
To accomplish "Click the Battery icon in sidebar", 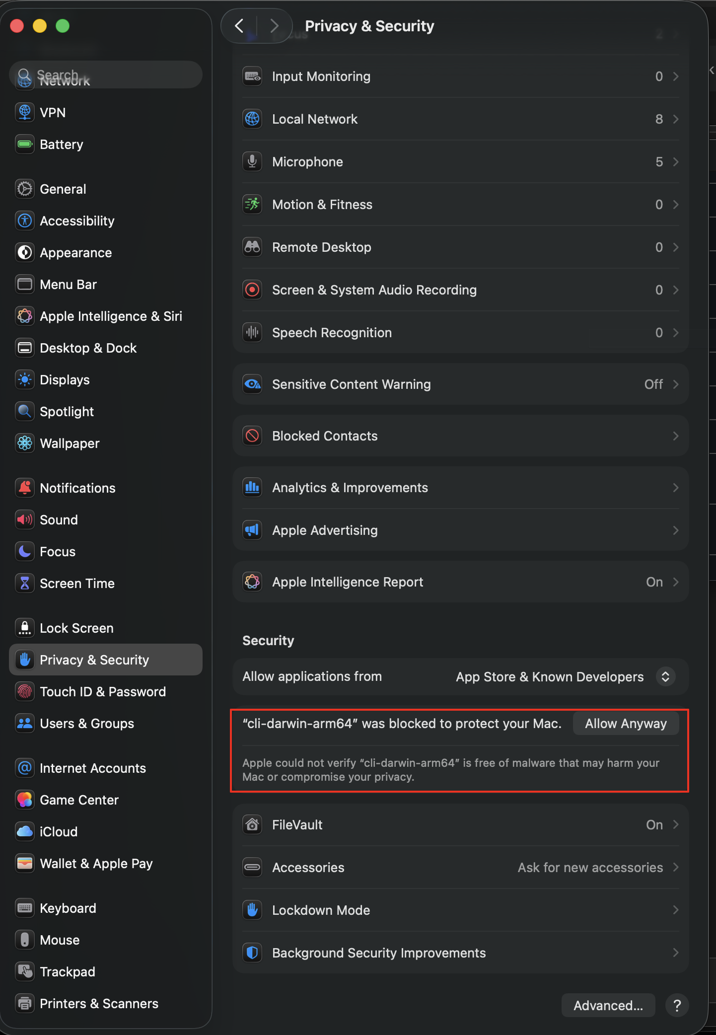I will tap(24, 144).
